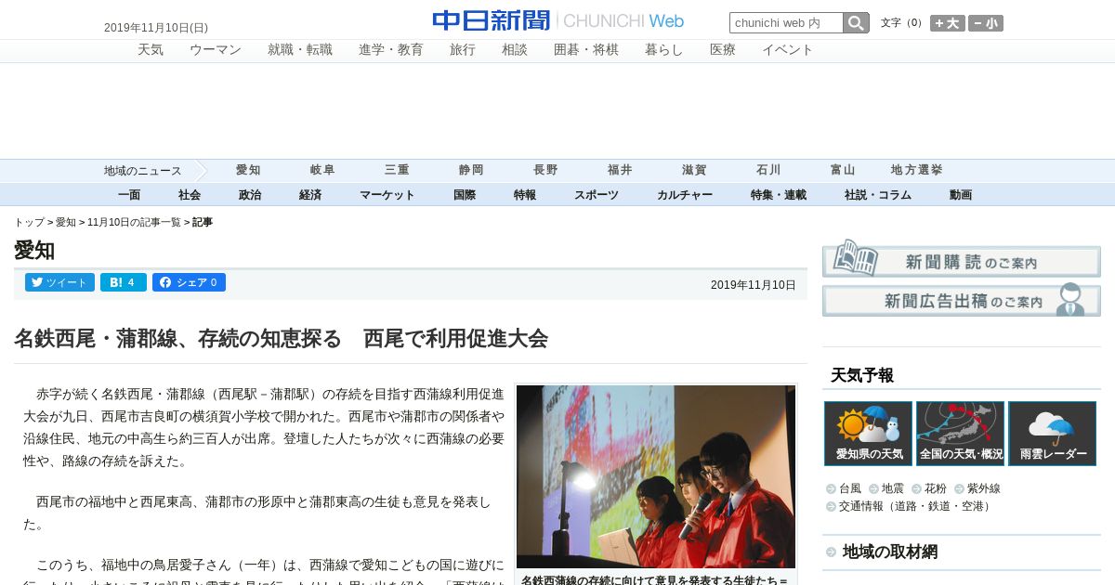Click 愛知 breadcrumb link
Viewport: 1115px width, 585px height.
point(66,223)
